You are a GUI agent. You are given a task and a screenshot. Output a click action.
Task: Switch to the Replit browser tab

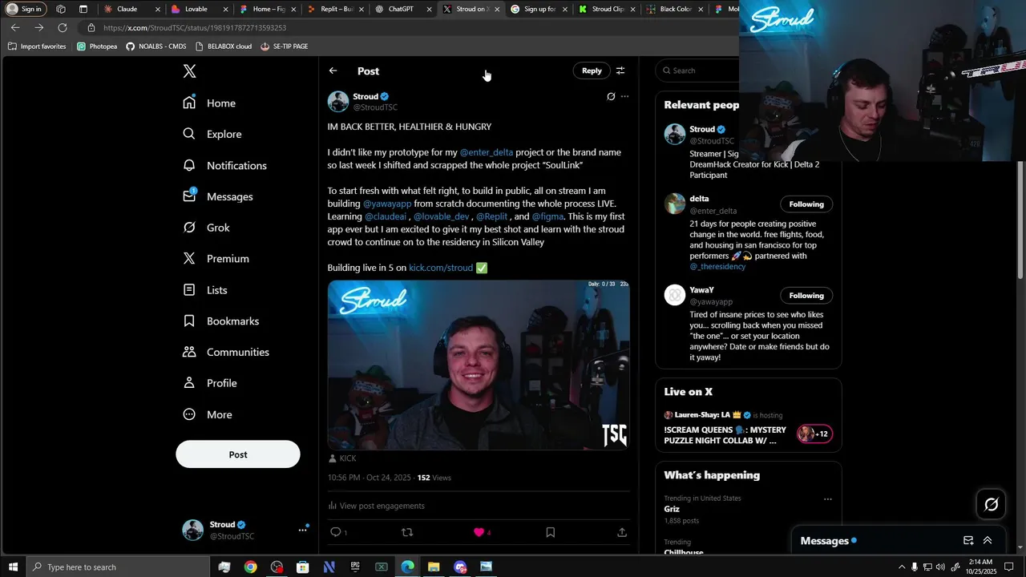point(335,9)
